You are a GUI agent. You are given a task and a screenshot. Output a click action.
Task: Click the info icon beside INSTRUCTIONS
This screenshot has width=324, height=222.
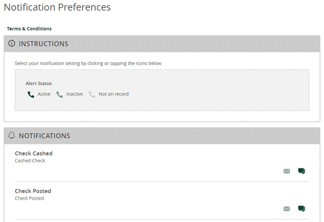[11, 43]
